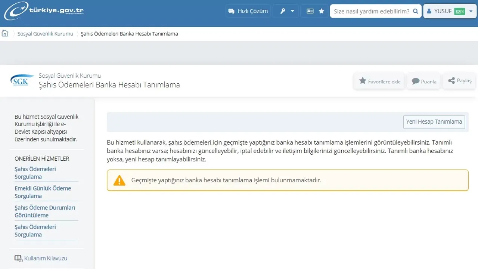Focus the 'Size nasıl yardım edebilirim?' search box
This screenshot has width=478, height=269.
(371, 11)
